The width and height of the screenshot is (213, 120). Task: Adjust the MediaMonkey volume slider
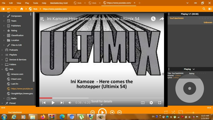coord(193,112)
